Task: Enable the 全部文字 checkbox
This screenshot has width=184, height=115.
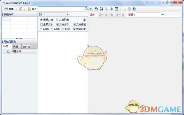Action: 47,25
